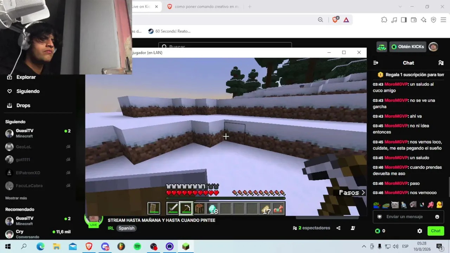Open got1111 channel in sidebar

pos(38,160)
